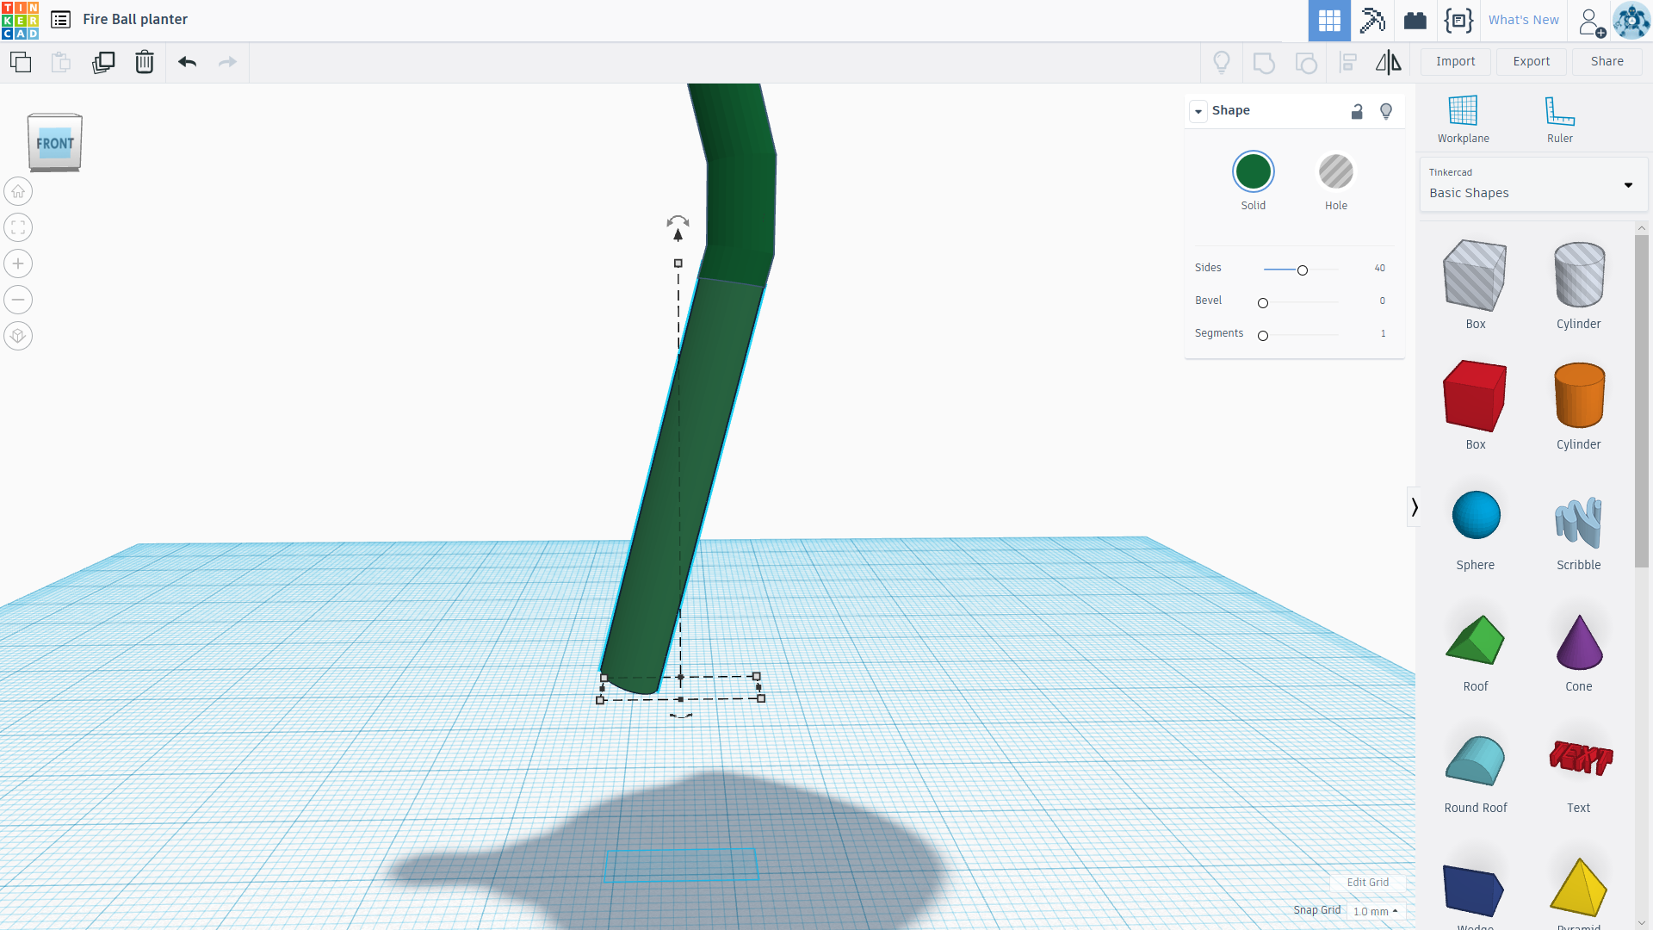Open the Snap Grid 1.0 mm dropdown

tap(1375, 911)
